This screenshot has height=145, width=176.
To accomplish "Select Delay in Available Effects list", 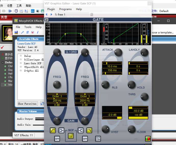I will pyautogui.click(x=28, y=56).
